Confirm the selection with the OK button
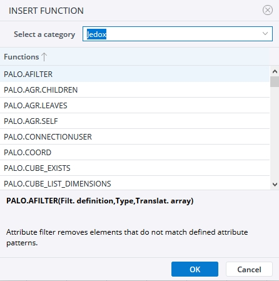The height and width of the screenshot is (281, 279). [x=195, y=269]
